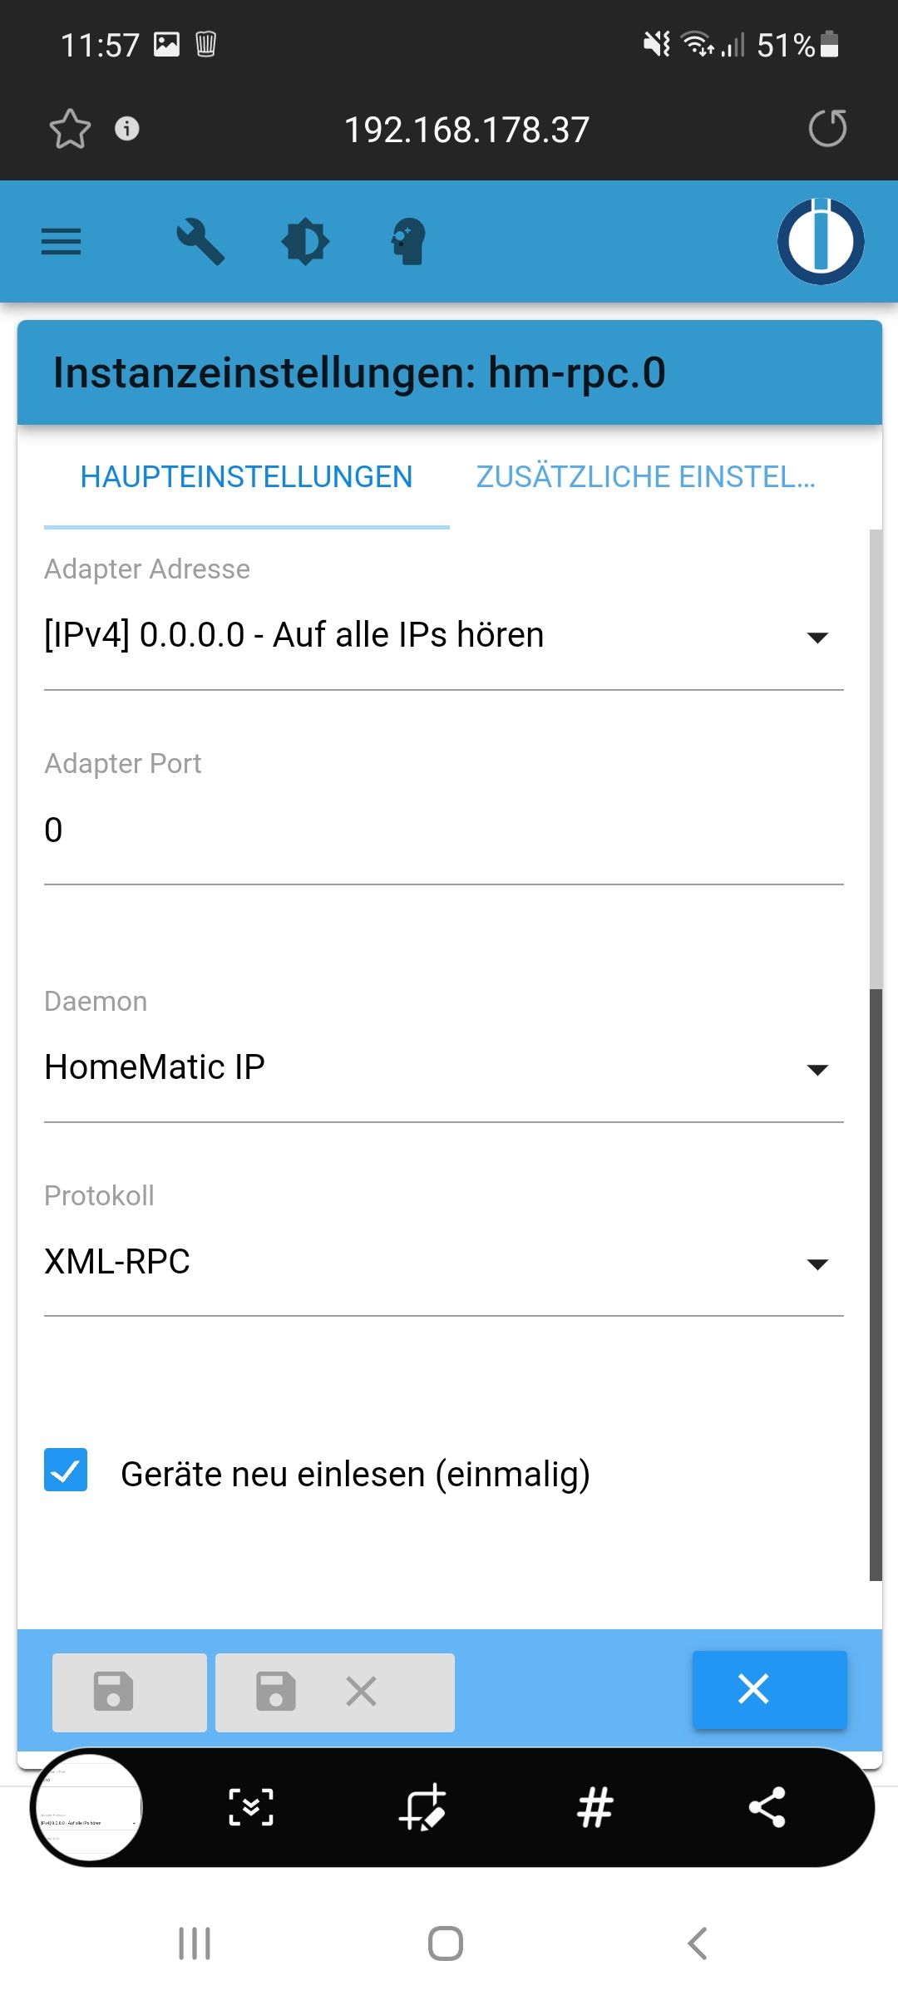Viewport: 898px width, 1995px height.
Task: Toggle the brightness theme icon
Action: (305, 242)
